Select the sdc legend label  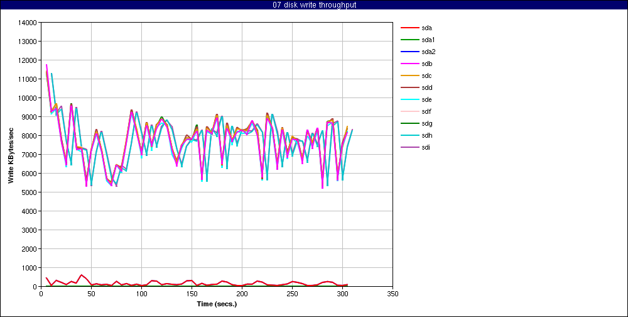pyautogui.click(x=427, y=76)
